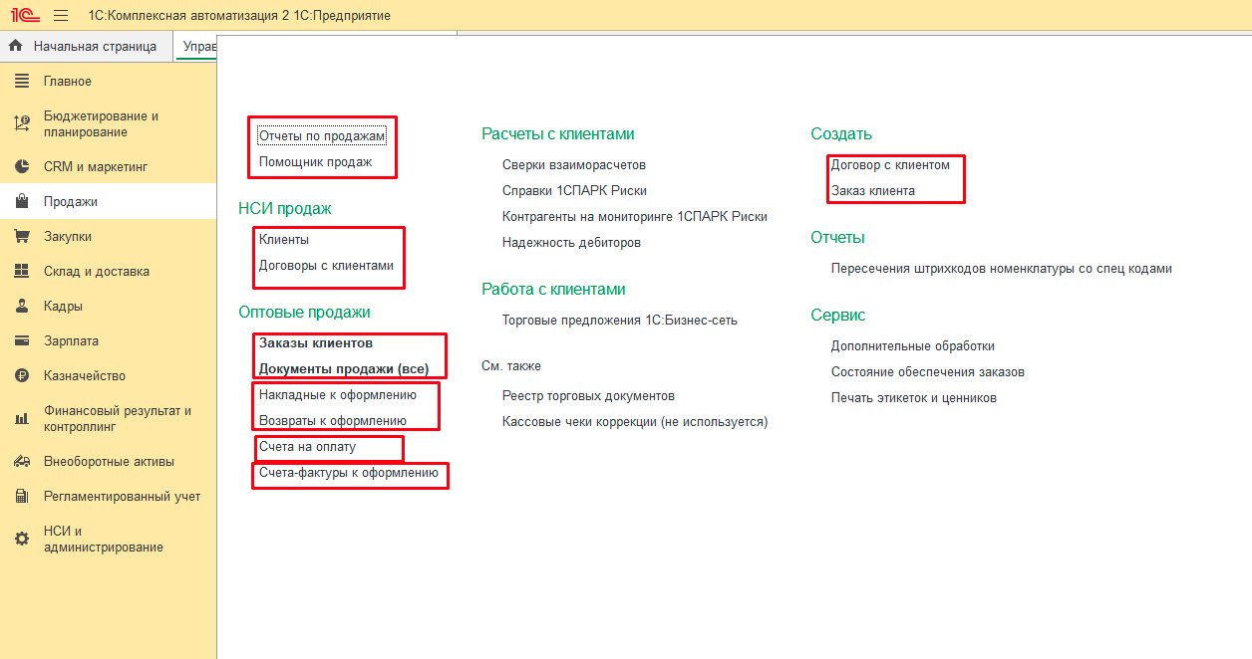The width and height of the screenshot is (1252, 659).
Task: Create a new Договор с клиентом
Action: click(x=890, y=165)
